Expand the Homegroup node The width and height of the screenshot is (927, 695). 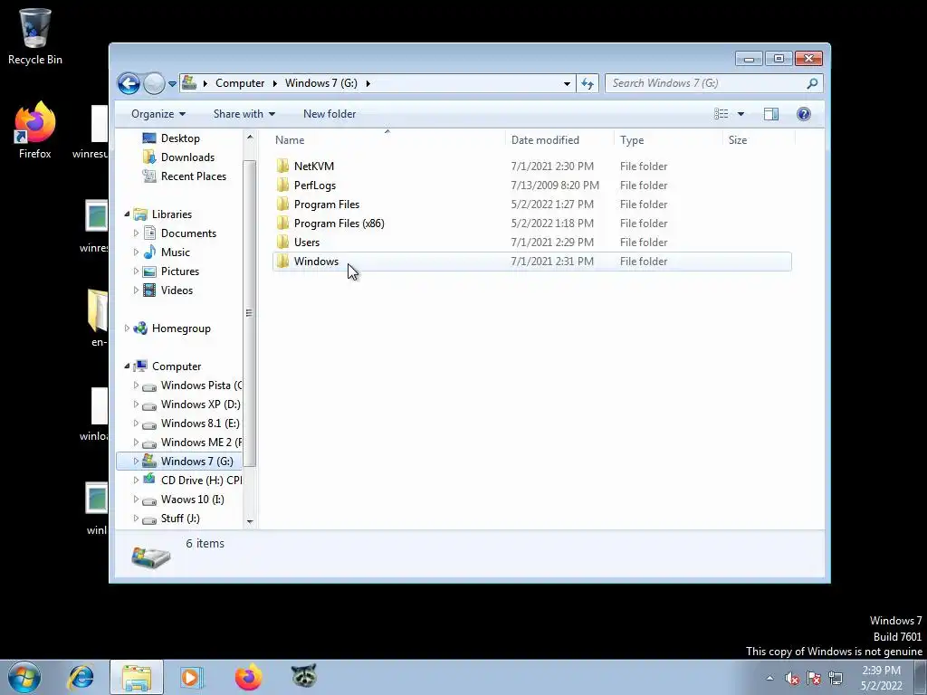pyautogui.click(x=127, y=328)
